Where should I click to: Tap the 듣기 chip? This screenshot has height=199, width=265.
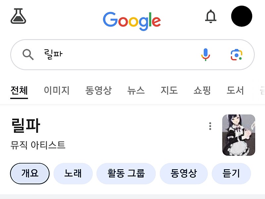point(231,174)
